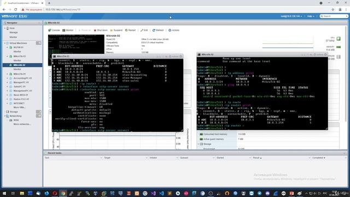Click the VM console thumbnail preview
The image size is (350, 197).
tap(76, 44)
